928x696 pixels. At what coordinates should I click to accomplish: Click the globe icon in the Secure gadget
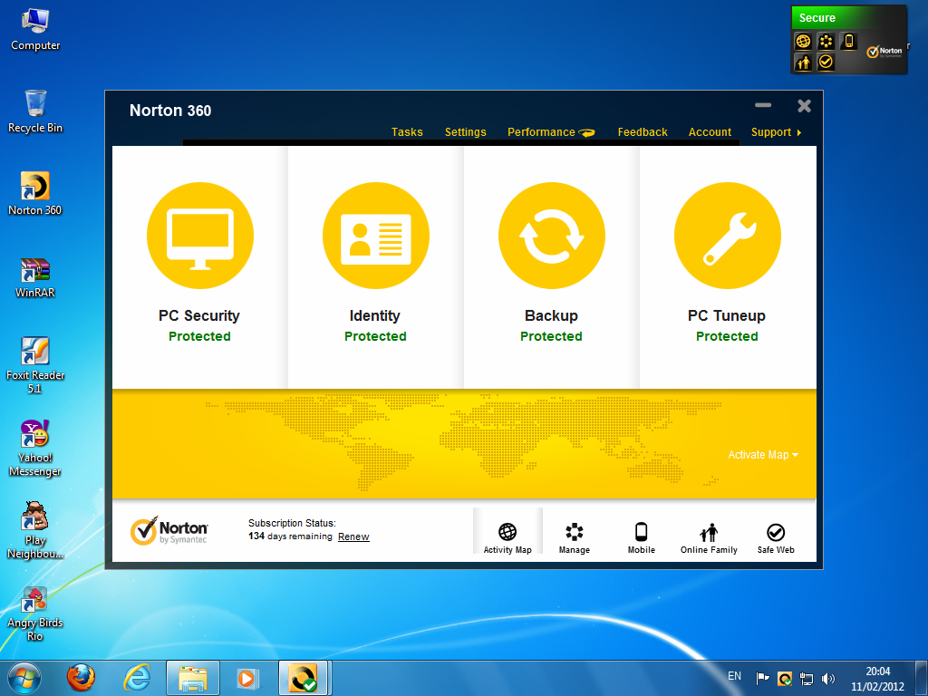pos(803,42)
